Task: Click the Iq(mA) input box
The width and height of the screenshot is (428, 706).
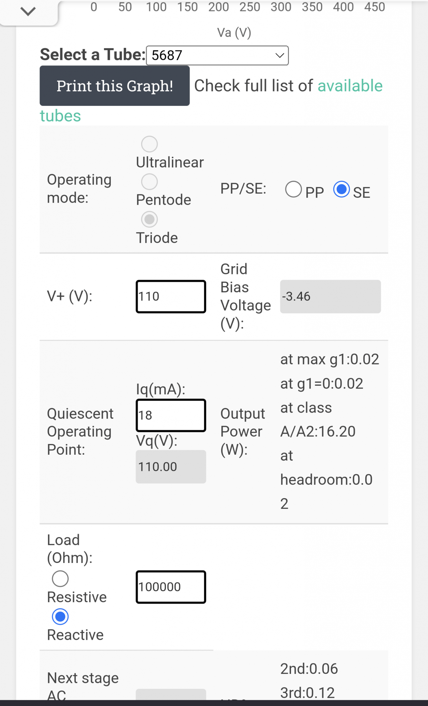Action: pos(171,415)
